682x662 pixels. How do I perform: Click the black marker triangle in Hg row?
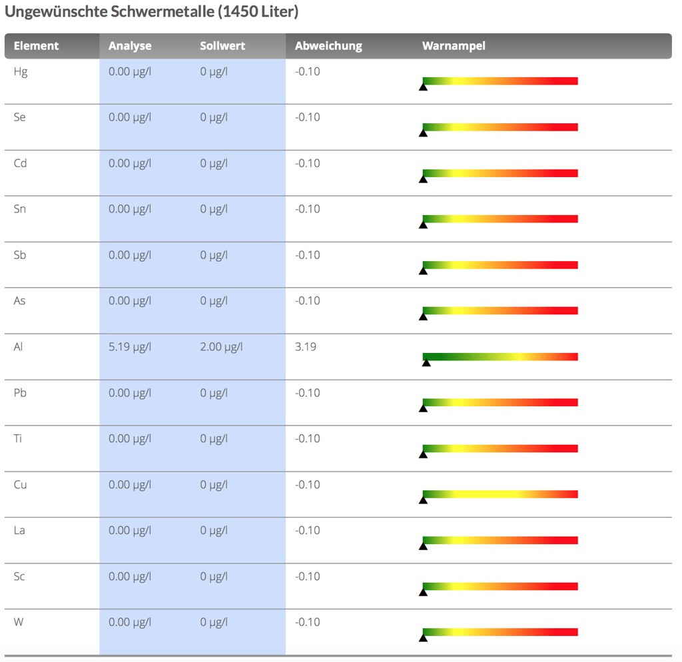pyautogui.click(x=423, y=87)
